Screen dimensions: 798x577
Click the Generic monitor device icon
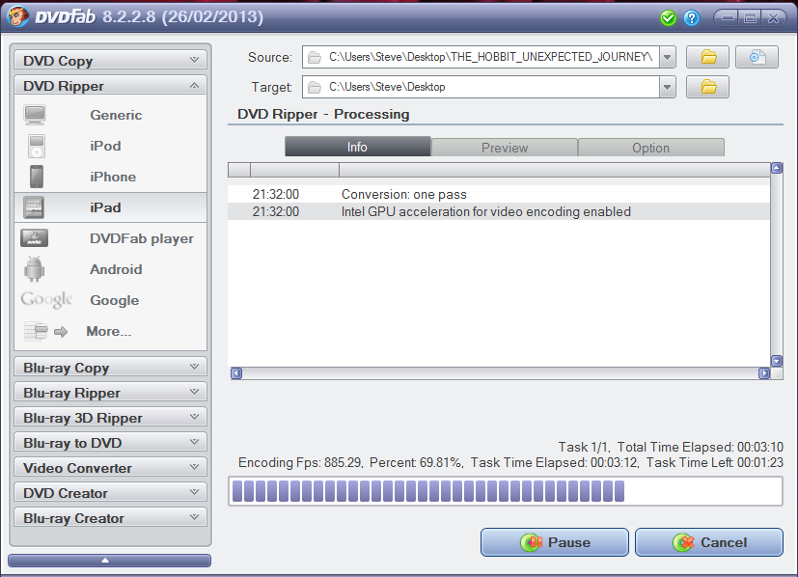[35, 115]
